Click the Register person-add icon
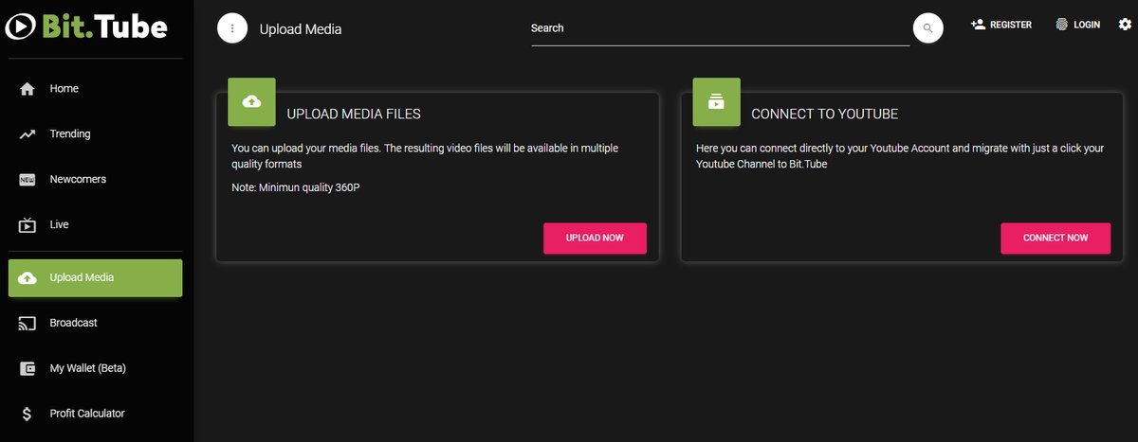The width and height of the screenshot is (1138, 442). (x=978, y=25)
